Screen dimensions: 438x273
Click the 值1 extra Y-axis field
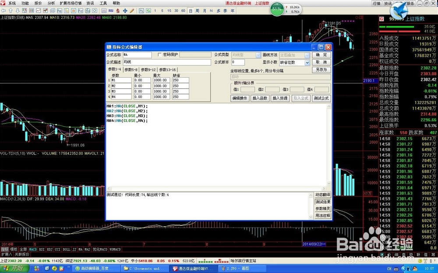pyautogui.click(x=248, y=90)
